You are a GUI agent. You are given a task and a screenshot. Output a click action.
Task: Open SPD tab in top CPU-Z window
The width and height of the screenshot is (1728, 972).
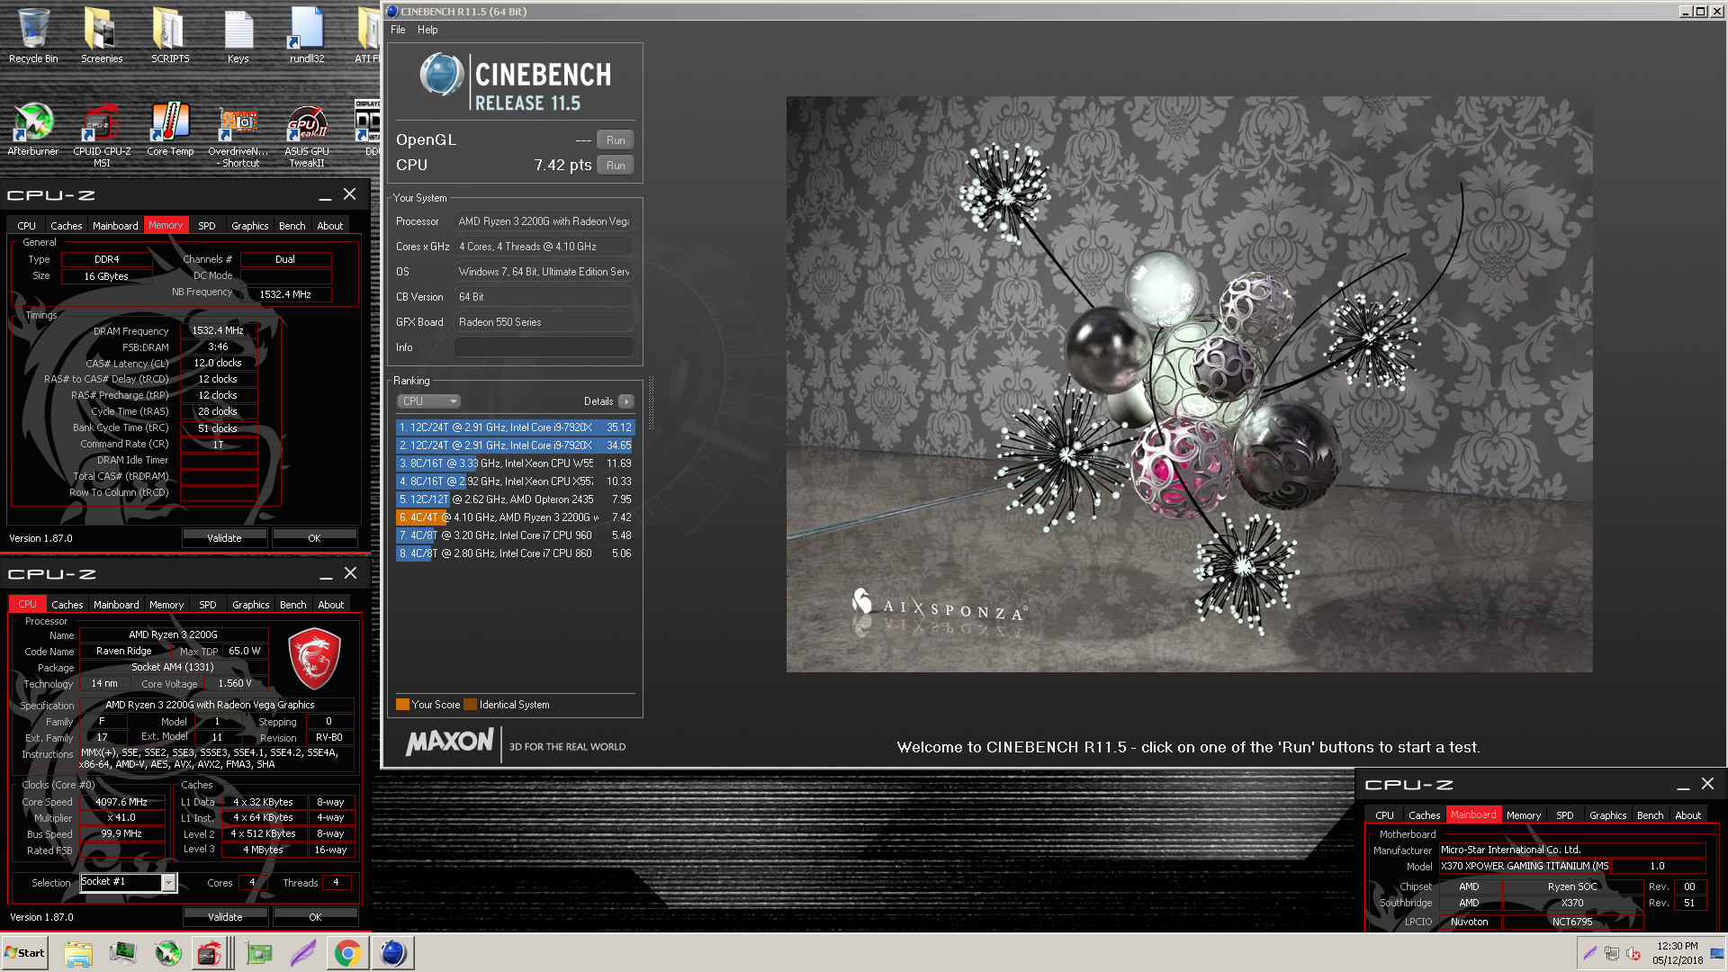(207, 226)
